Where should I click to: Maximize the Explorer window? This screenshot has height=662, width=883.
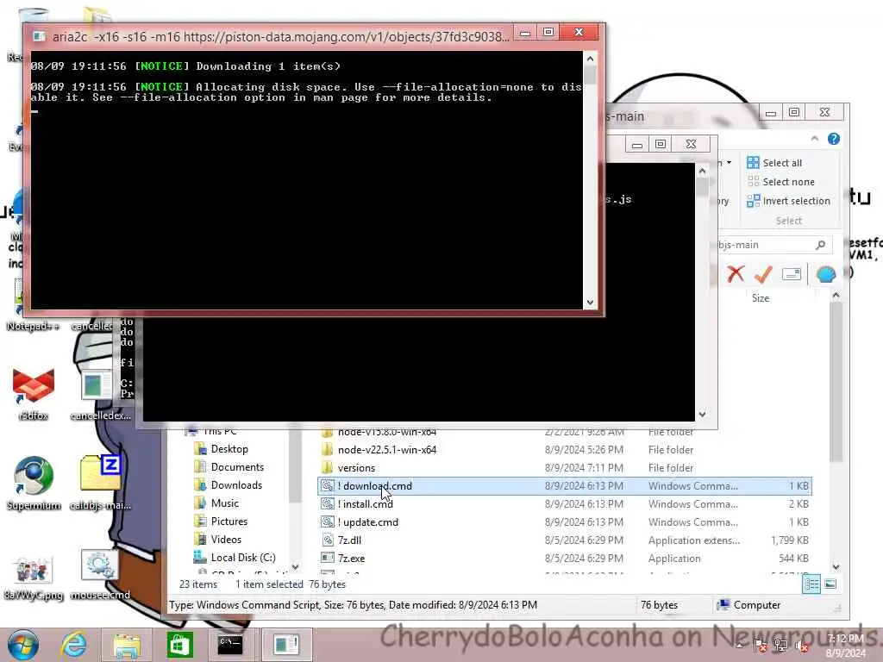[x=794, y=113]
